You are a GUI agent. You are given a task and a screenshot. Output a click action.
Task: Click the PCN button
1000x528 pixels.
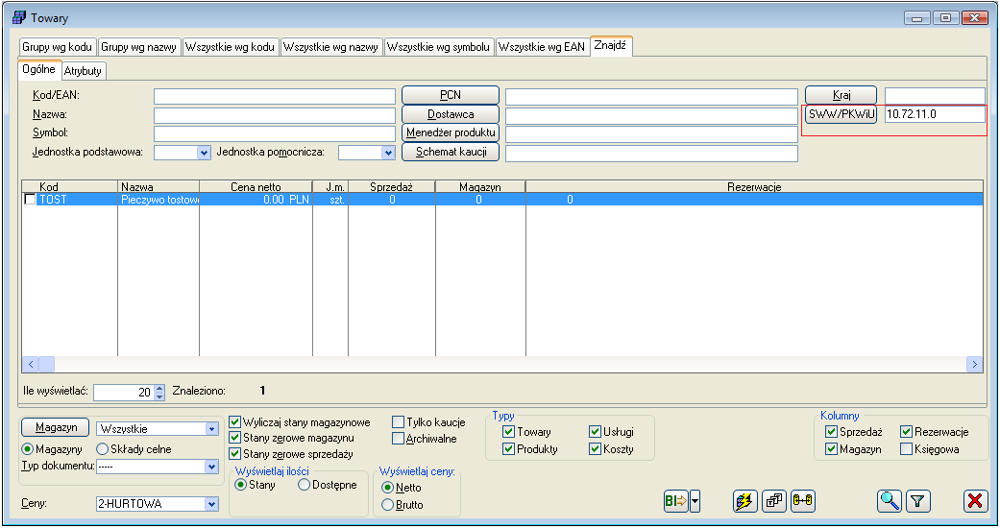click(451, 95)
